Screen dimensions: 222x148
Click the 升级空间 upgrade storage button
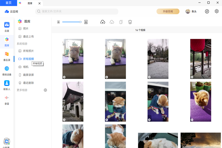click(168, 11)
